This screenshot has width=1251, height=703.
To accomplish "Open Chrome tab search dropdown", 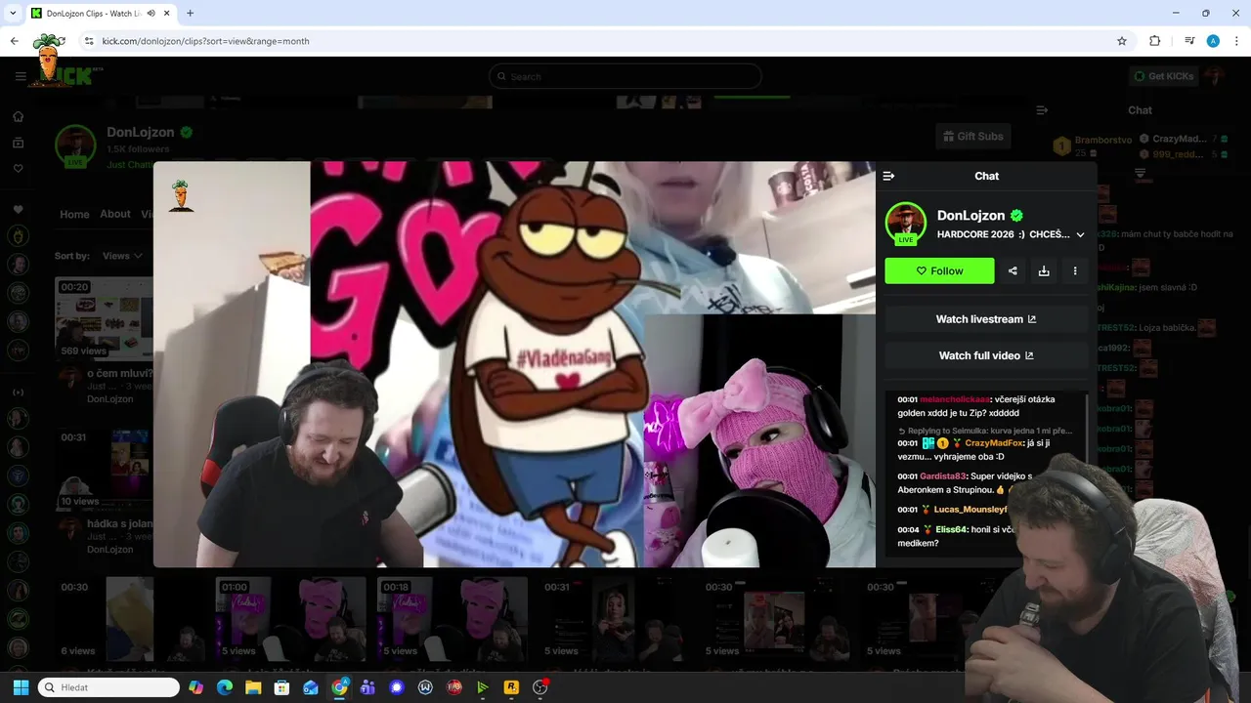I will 13,13.
